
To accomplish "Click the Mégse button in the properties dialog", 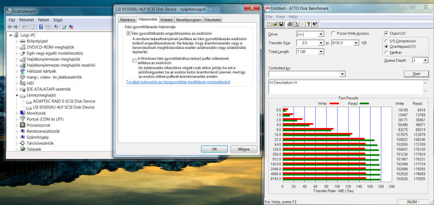I will [x=244, y=149].
